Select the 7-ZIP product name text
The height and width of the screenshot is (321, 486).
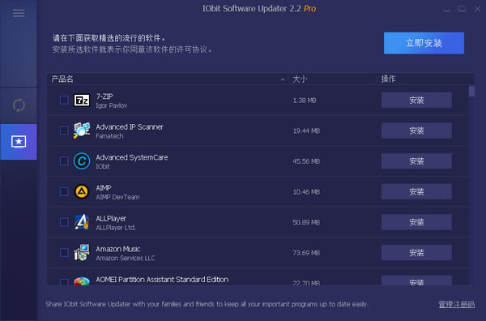click(x=104, y=96)
